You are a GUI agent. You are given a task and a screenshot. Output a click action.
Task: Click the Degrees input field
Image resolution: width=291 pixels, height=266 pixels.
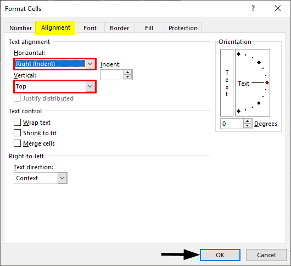pos(232,124)
